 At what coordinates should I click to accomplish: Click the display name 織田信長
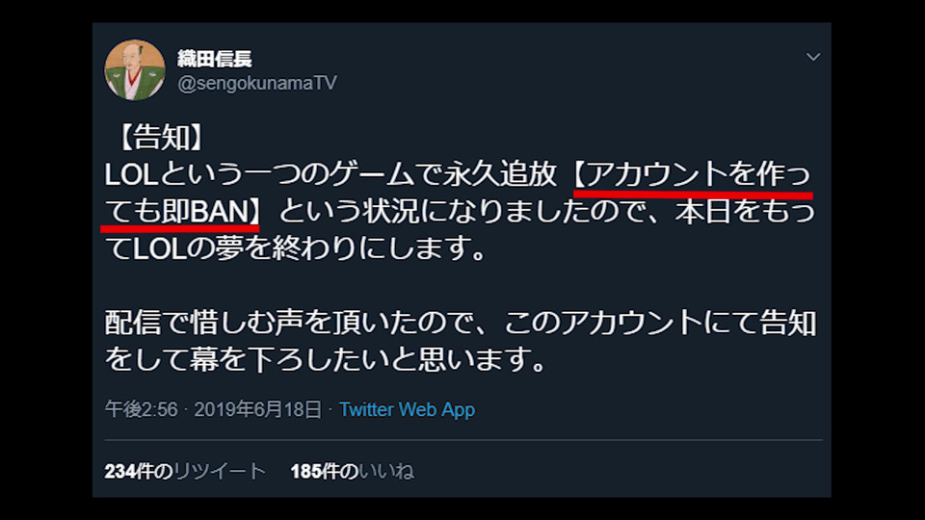pos(215,59)
